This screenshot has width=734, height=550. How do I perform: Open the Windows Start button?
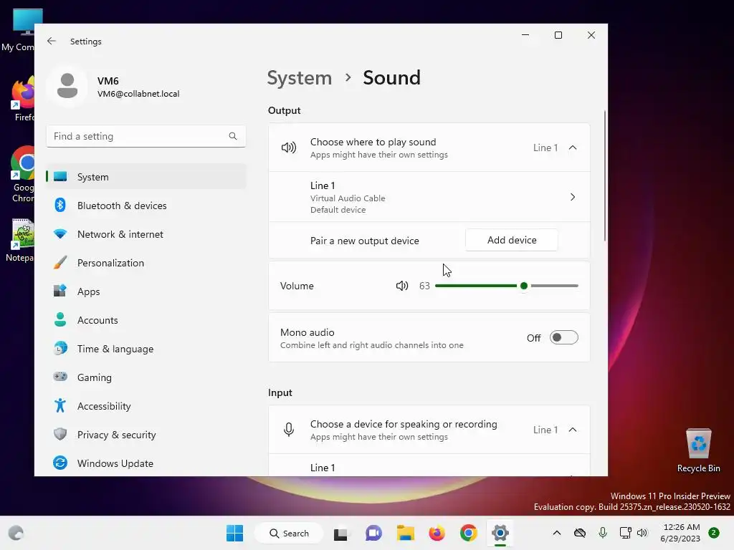pyautogui.click(x=234, y=533)
